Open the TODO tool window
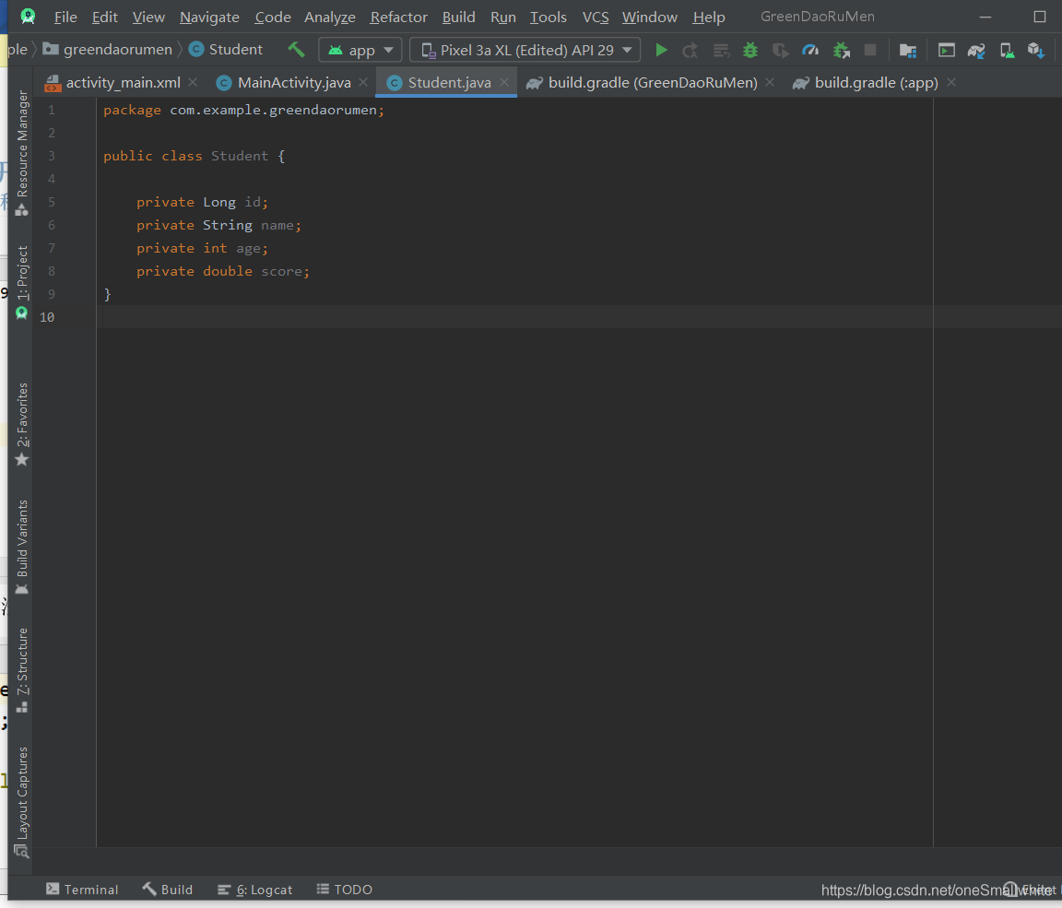1062x908 pixels. coord(344,889)
